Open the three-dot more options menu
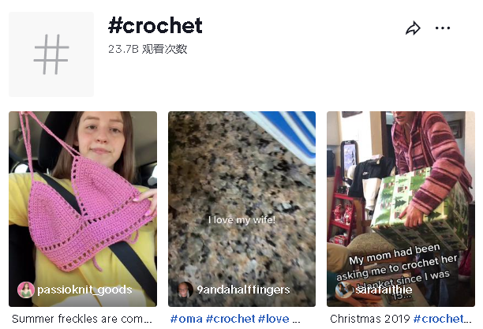 [x=442, y=28]
